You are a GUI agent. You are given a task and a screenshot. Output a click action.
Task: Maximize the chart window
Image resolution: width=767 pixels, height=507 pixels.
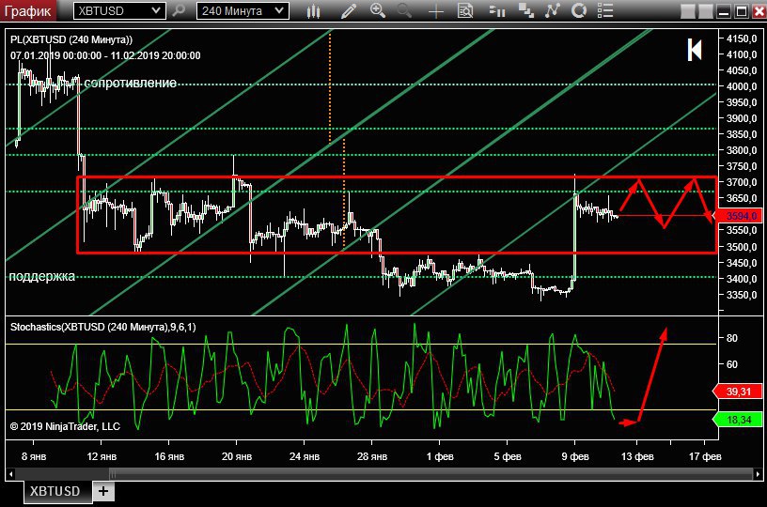(742, 11)
